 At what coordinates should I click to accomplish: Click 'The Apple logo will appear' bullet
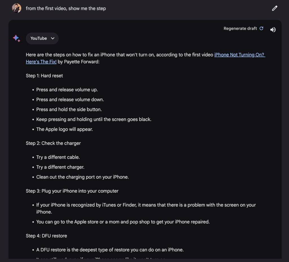[65, 129]
